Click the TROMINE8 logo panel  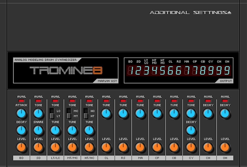coord(66,70)
